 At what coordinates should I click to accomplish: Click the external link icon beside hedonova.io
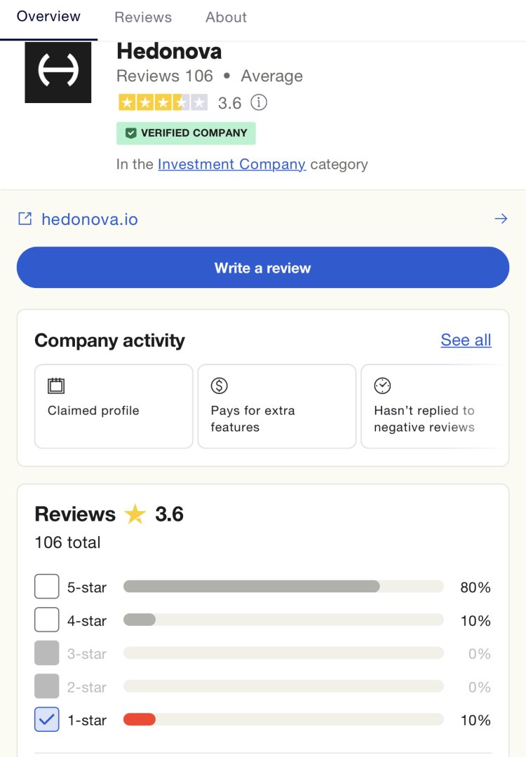pyautogui.click(x=24, y=218)
